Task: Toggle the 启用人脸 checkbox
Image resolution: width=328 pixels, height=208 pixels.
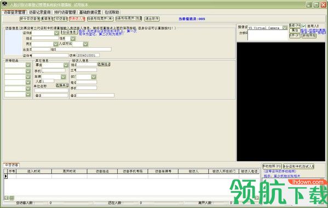Action: click(303, 26)
